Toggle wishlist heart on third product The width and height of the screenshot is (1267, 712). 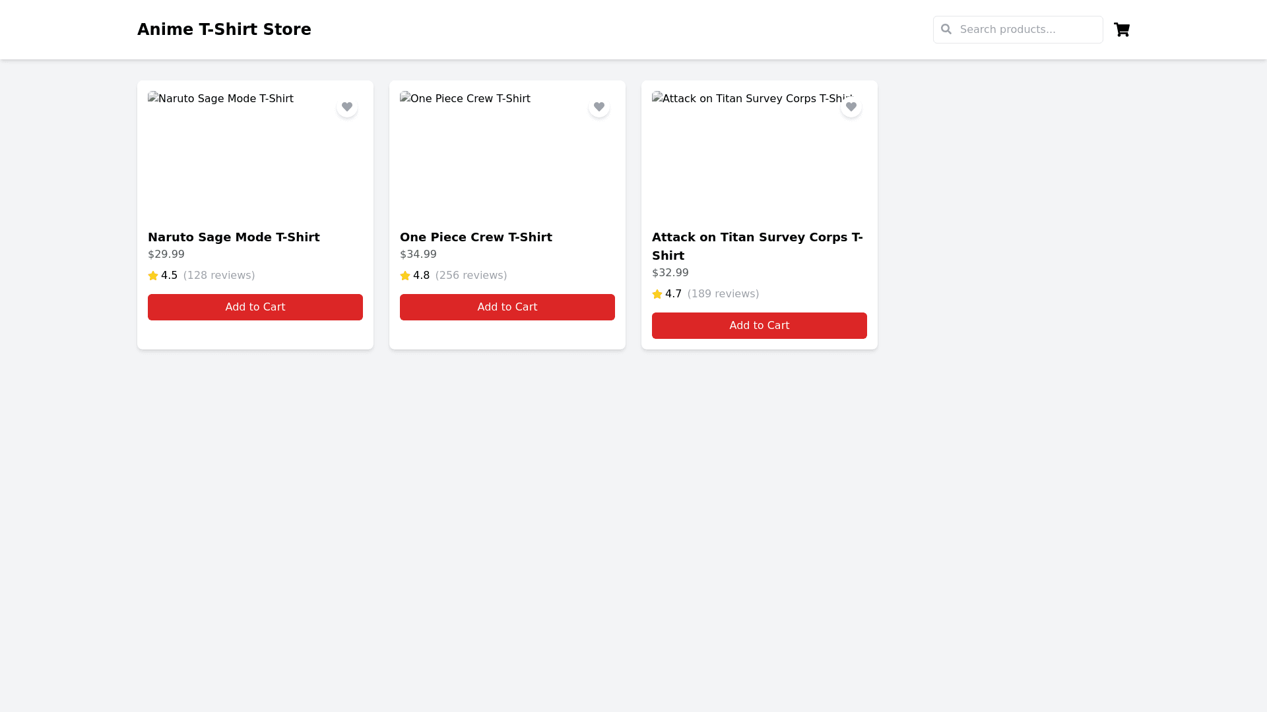[851, 106]
